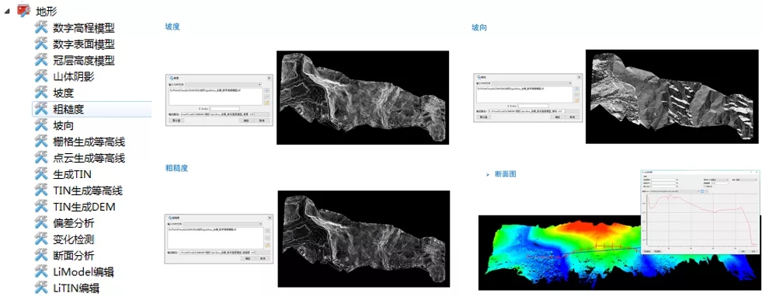Click the add-file plus icon in the 坡度 dialog
762x297 pixels.
(x=266, y=90)
